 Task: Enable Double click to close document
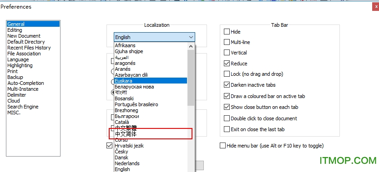(227, 118)
